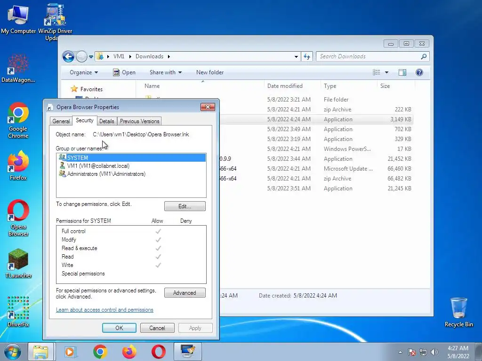Launch Opera from the taskbar
This screenshot has width=482, height=361.
coord(158,352)
